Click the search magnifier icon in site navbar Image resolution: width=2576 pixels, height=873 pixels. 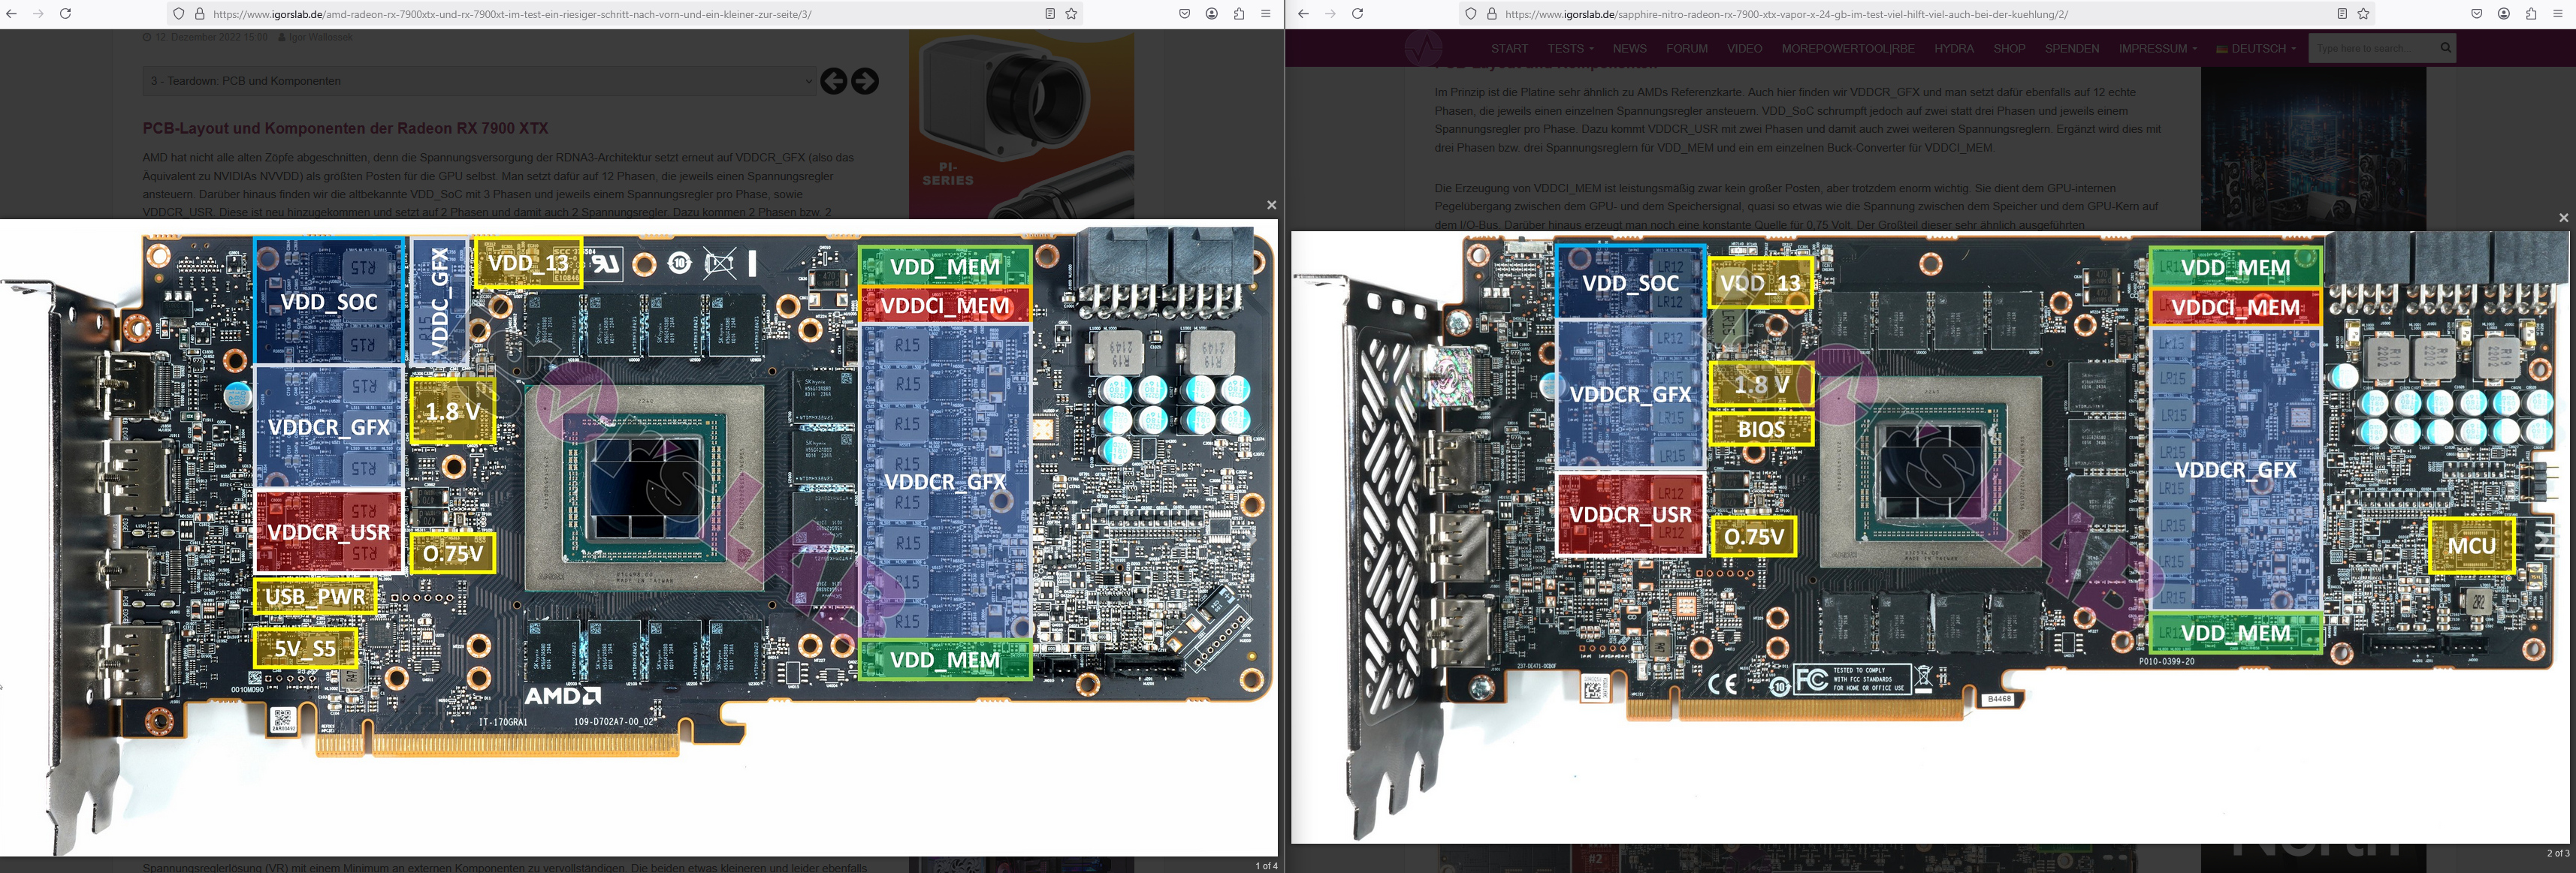[2445, 48]
